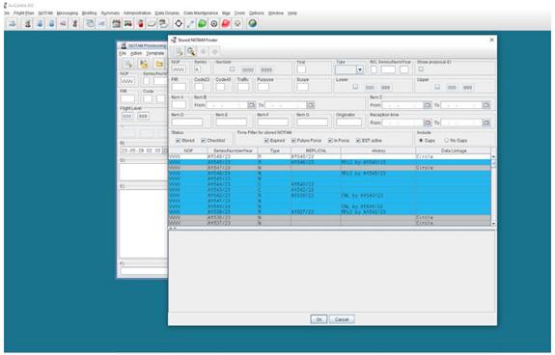The image size is (555, 355).
Task: Open the globe icon in main toolbar
Action: pos(252,24)
